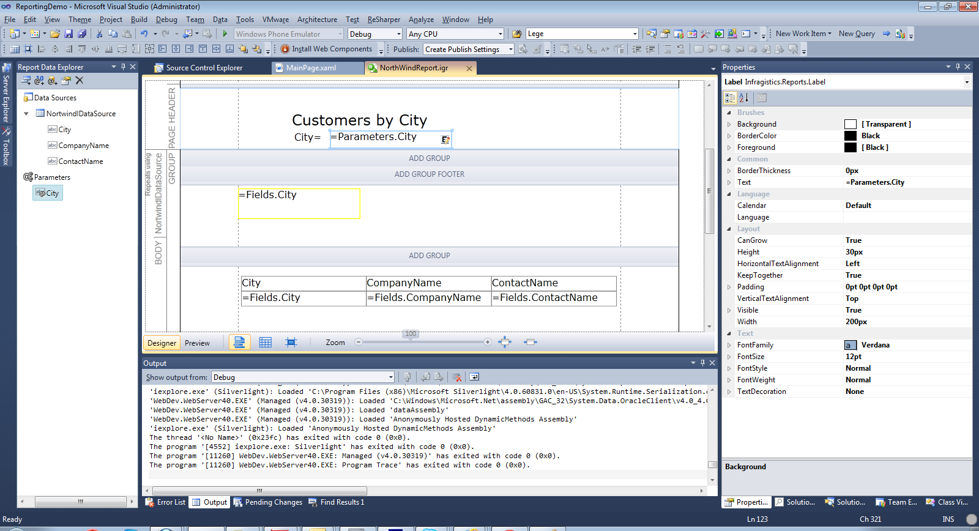Start debugging with the green play arrow

tap(225, 34)
